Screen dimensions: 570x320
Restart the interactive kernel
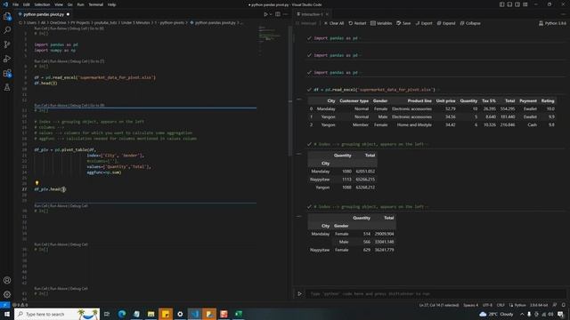point(357,23)
